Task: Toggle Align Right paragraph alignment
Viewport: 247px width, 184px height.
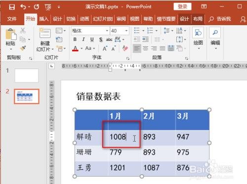Action: click(154, 48)
